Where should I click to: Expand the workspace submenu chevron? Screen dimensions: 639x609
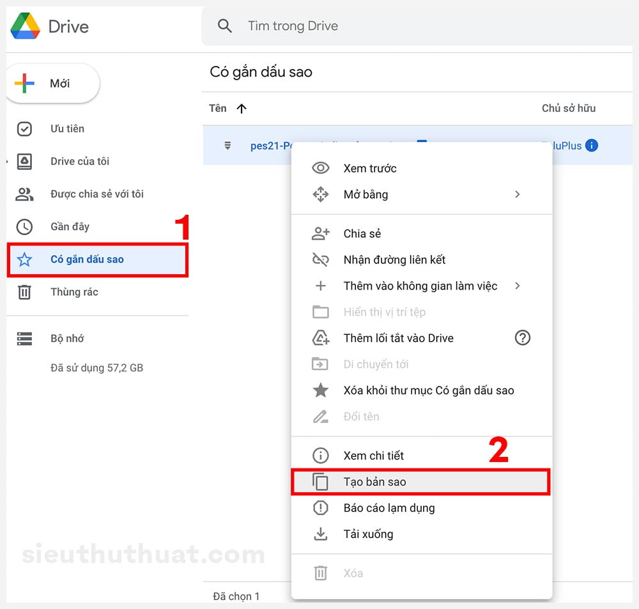517,286
